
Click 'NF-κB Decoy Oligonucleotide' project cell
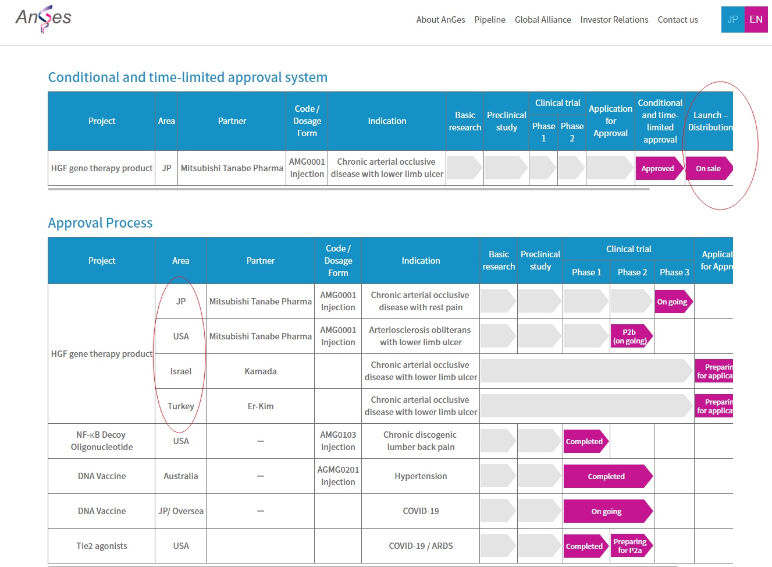[102, 441]
